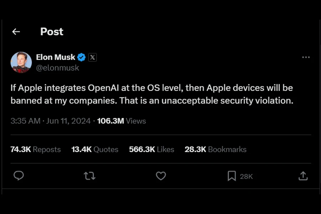321x214 pixels.
Task: Open the 3:35 AM Jun 11, 2024 timestamp
Action: [51, 121]
